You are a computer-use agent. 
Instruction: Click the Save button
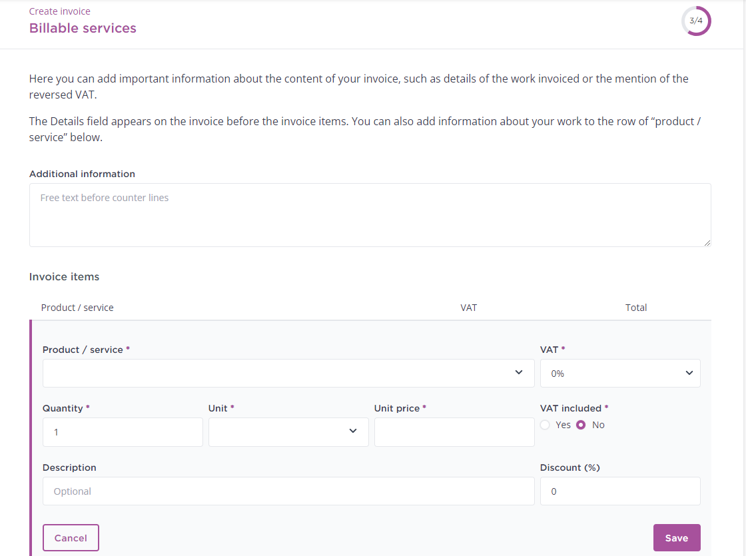[x=677, y=537]
